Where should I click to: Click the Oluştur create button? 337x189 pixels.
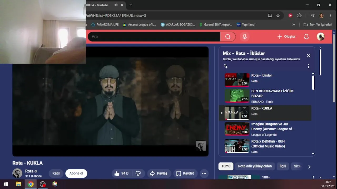tap(286, 37)
